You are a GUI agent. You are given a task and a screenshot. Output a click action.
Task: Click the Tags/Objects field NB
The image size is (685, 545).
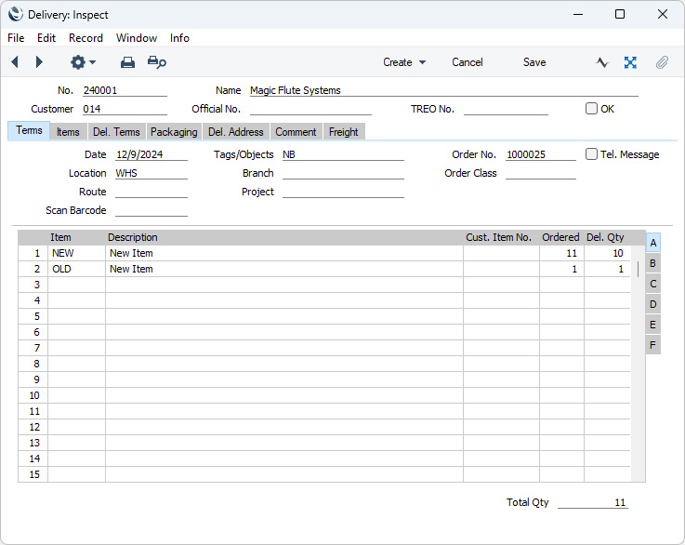pyautogui.click(x=343, y=154)
